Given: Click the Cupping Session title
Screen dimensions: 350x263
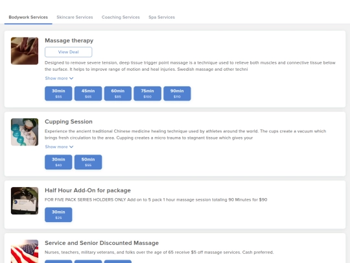Looking at the screenshot, I should tap(69, 121).
